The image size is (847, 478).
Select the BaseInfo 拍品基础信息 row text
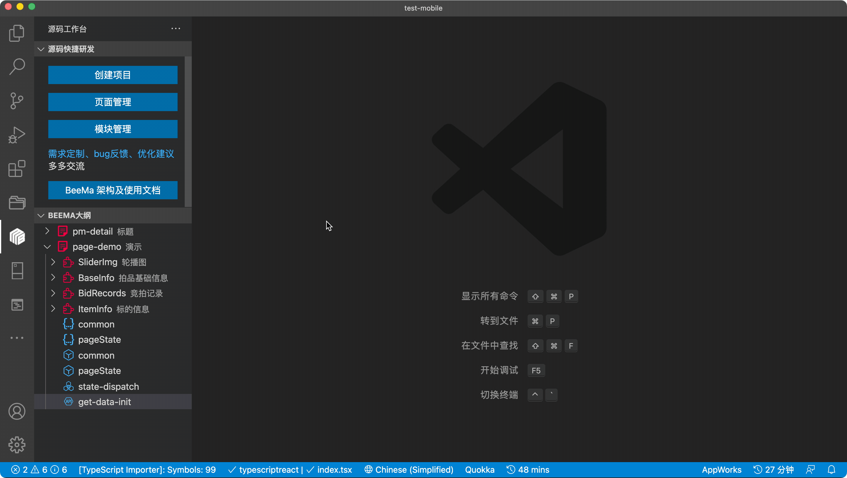(123, 278)
